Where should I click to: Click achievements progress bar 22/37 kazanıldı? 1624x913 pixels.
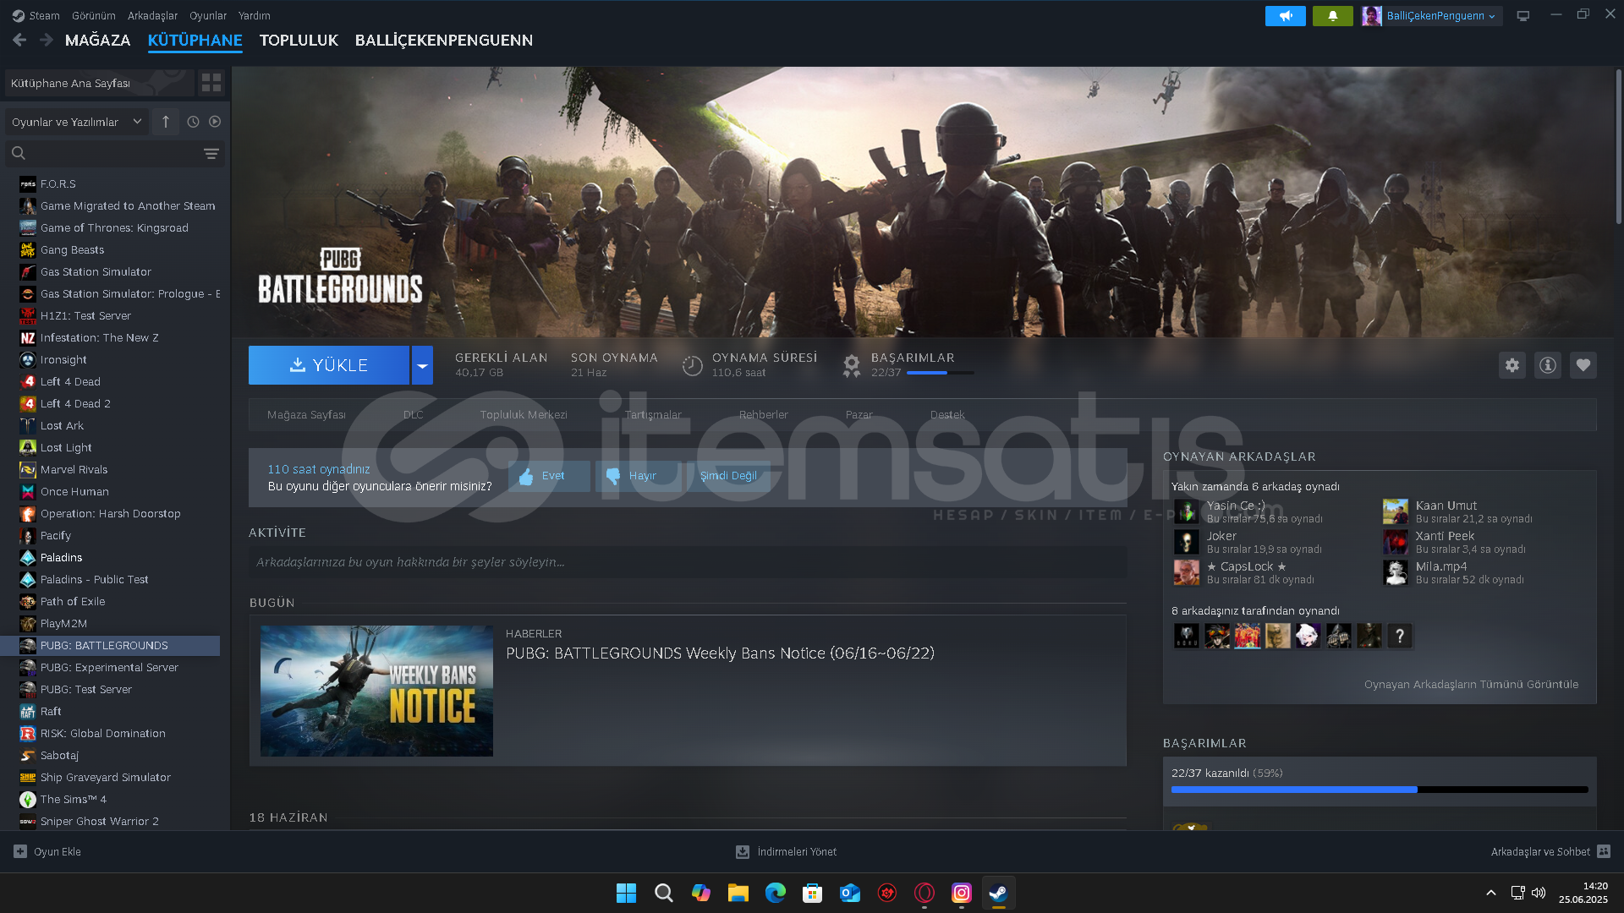pos(1380,790)
